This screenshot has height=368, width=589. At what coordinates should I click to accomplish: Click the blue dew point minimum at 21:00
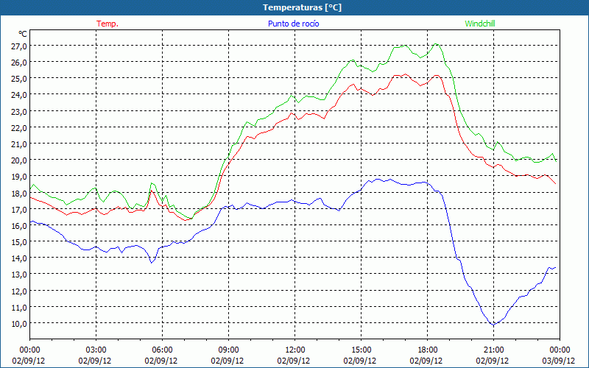493,325
